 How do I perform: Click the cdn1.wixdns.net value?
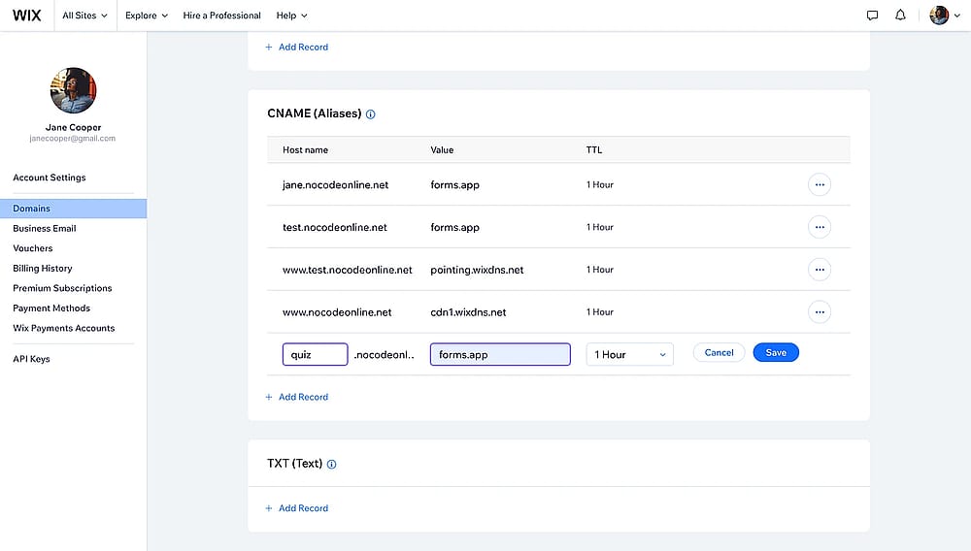click(x=468, y=312)
